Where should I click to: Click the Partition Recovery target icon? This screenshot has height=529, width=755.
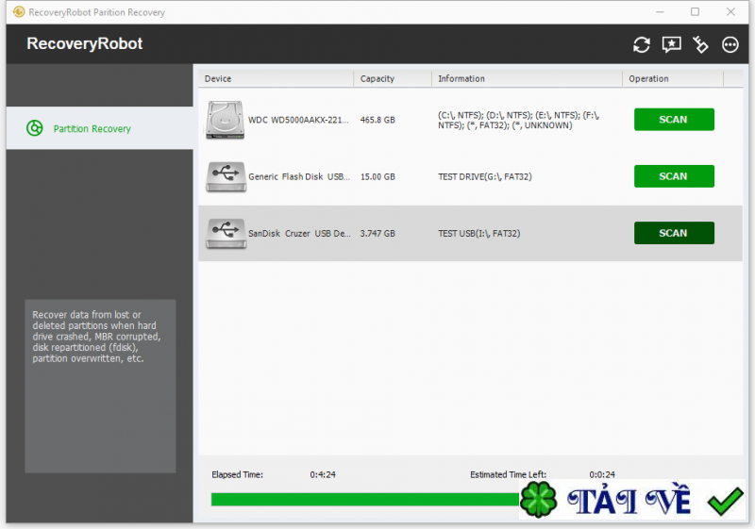(x=35, y=128)
